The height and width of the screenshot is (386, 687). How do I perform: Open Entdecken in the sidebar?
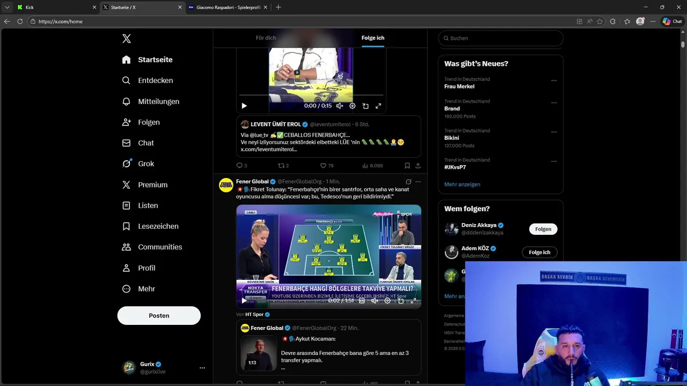[x=148, y=80]
